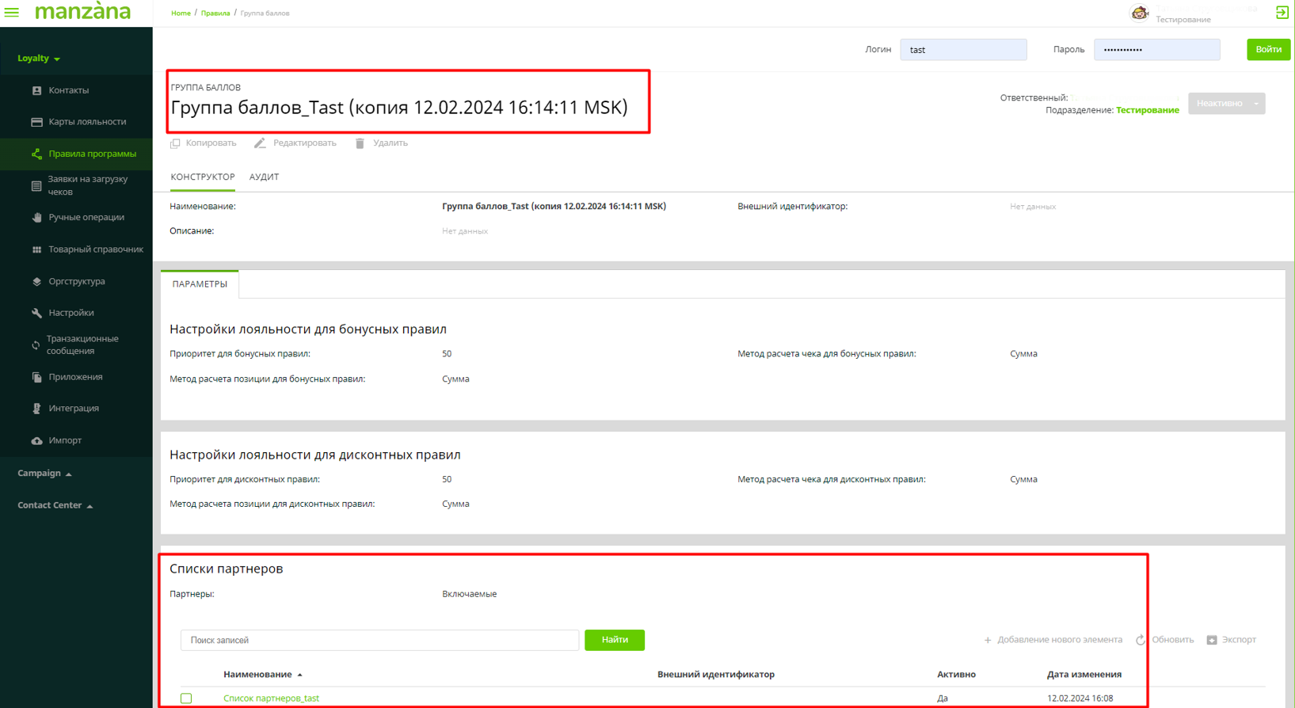Click the Export (Экспорт) icon
Screen dimensions: 1295x708
(x=1212, y=640)
